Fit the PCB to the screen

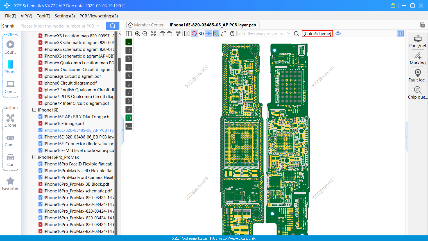point(153,33)
